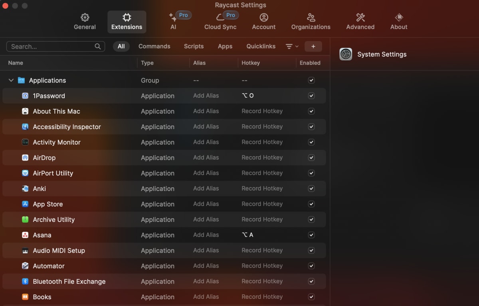Uncheck Enabled for 1Password
The width and height of the screenshot is (479, 306).
pos(311,96)
